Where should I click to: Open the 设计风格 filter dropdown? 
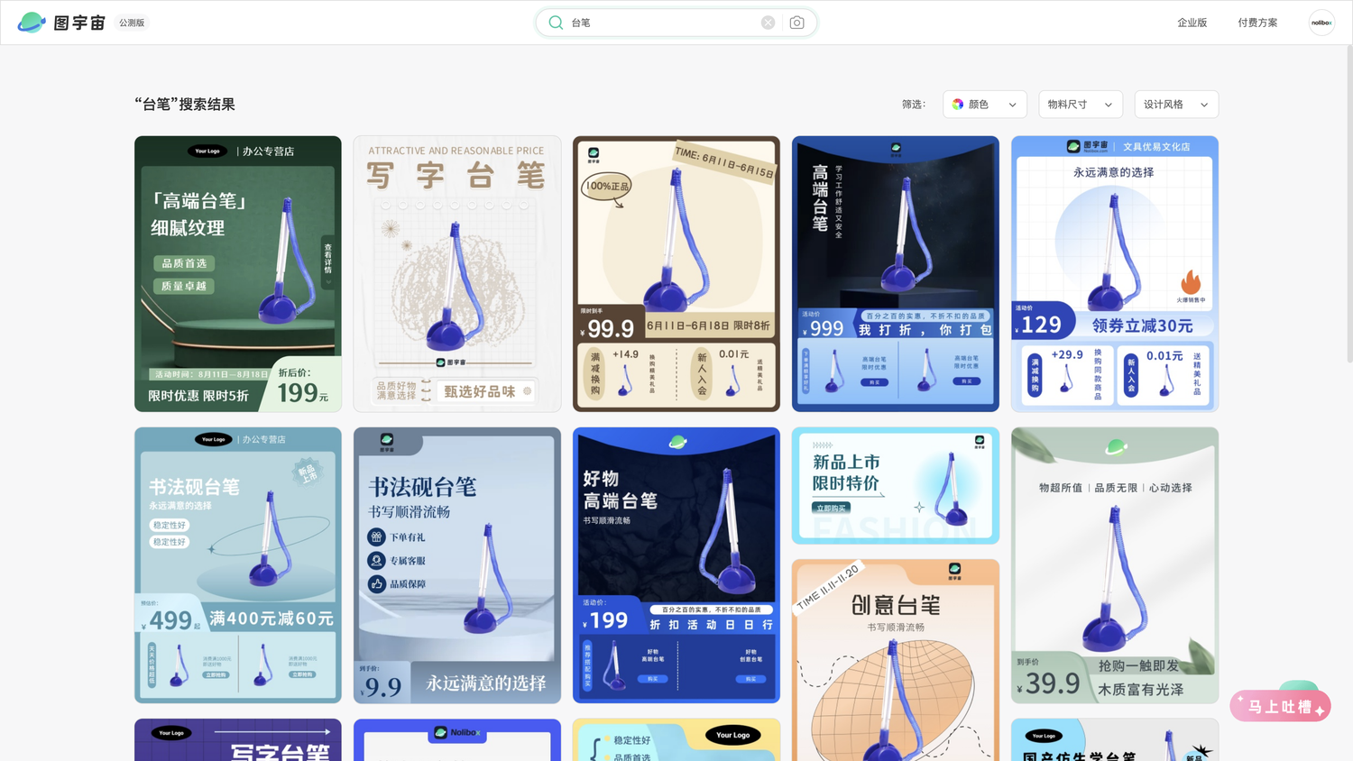pos(1176,105)
